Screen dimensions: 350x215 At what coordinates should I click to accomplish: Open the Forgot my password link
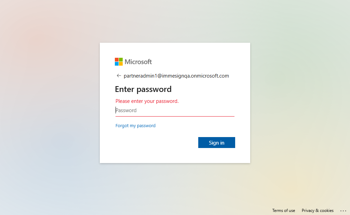click(135, 126)
